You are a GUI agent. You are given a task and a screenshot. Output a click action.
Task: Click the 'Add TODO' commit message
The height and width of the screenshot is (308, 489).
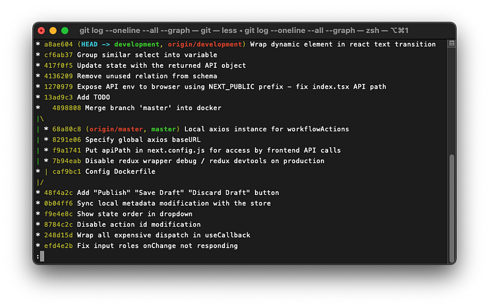(x=94, y=97)
